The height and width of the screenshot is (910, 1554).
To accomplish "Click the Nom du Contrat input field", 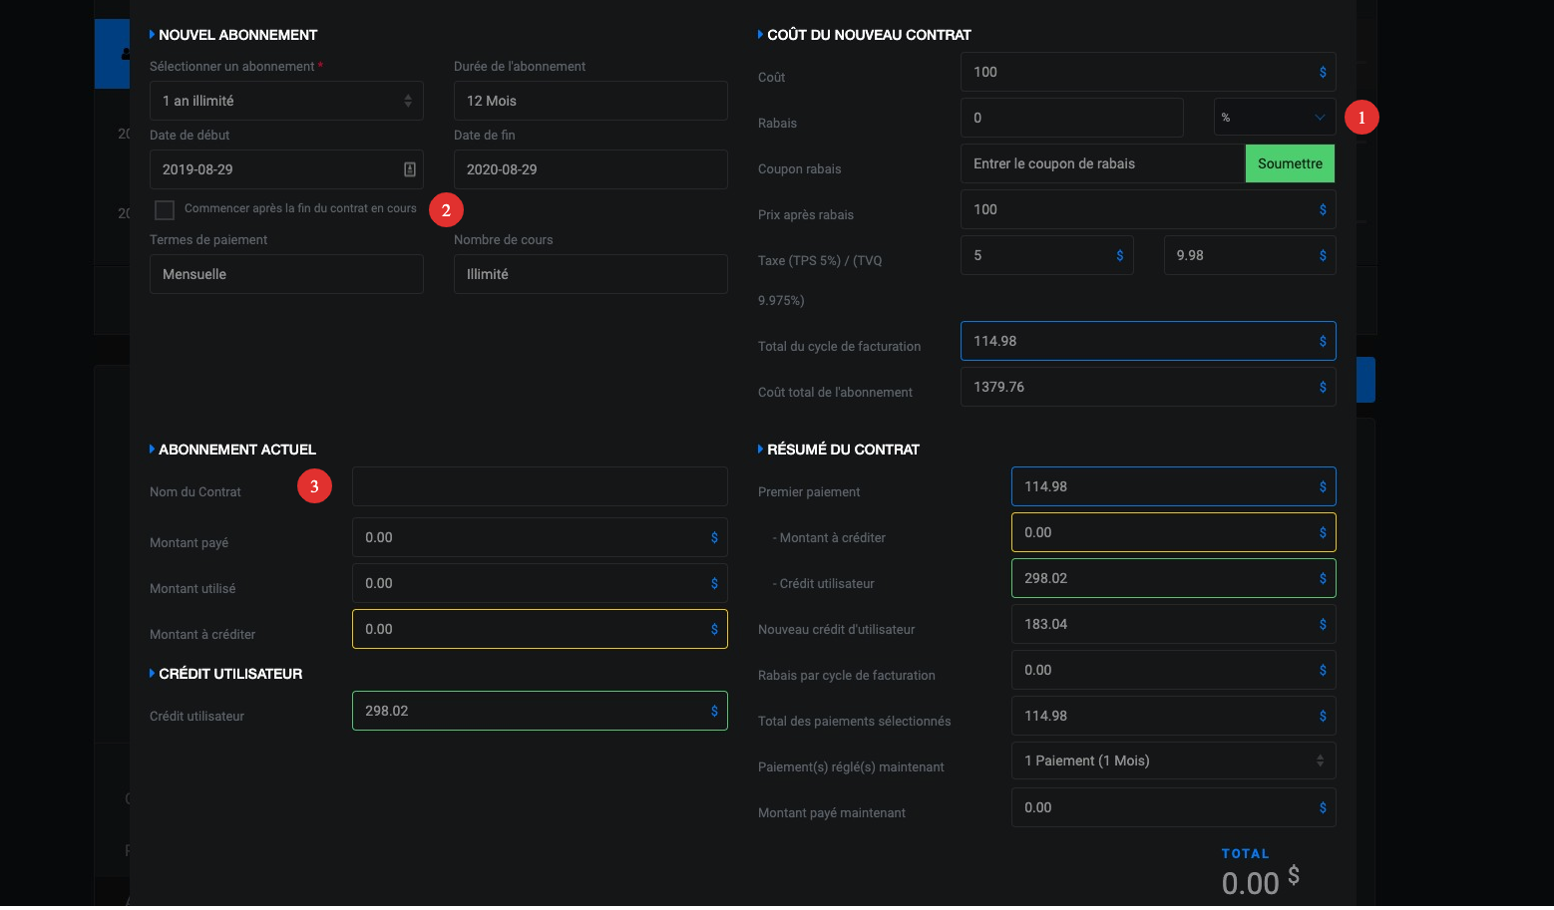I will tap(539, 486).
